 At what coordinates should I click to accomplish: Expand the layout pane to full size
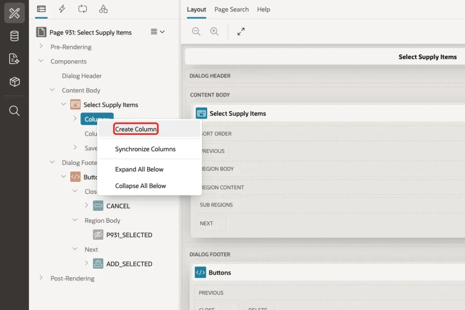click(x=241, y=31)
